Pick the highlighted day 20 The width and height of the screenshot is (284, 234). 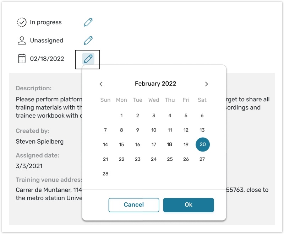[203, 145]
